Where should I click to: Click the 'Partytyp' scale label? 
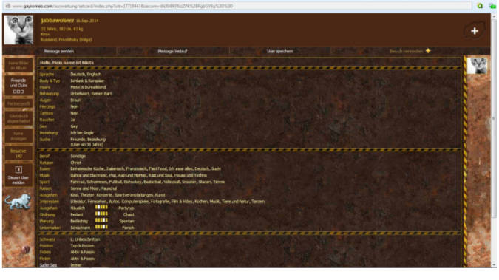coord(126,208)
